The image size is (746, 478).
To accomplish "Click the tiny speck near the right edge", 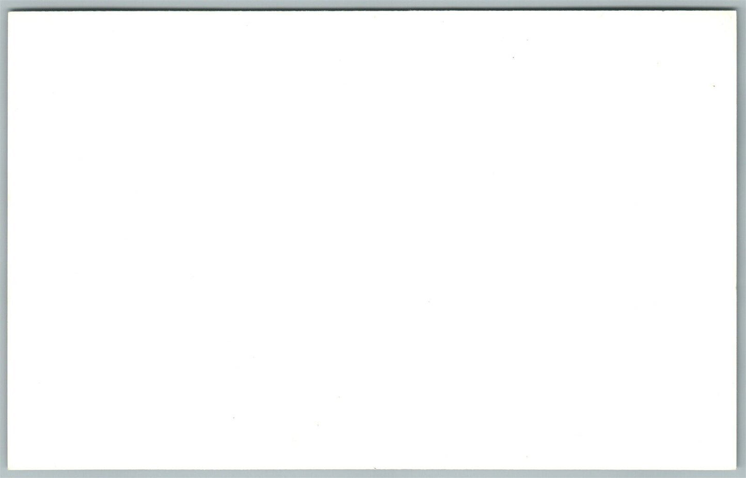I will point(715,86).
